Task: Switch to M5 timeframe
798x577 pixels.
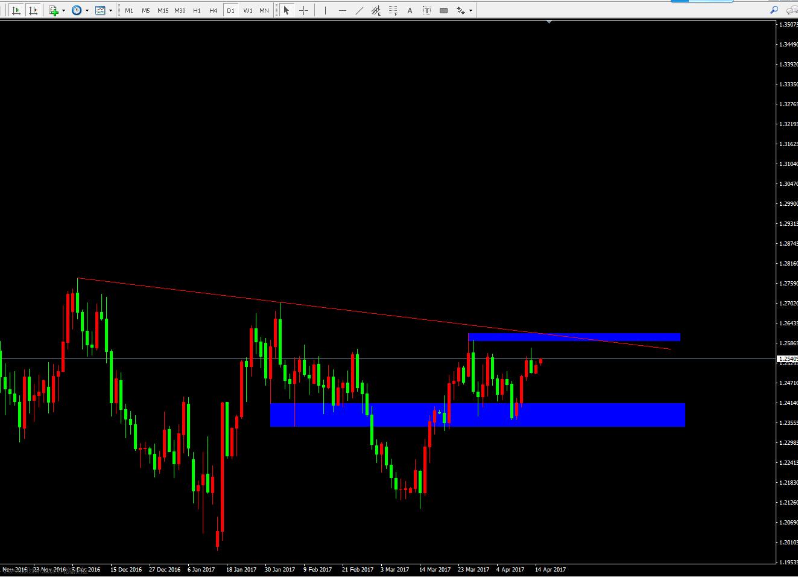Action: pos(146,10)
